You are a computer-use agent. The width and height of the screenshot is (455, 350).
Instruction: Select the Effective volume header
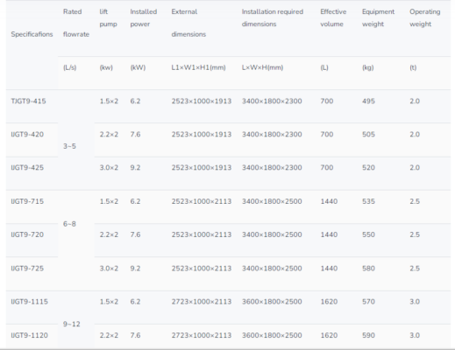pos(333,17)
